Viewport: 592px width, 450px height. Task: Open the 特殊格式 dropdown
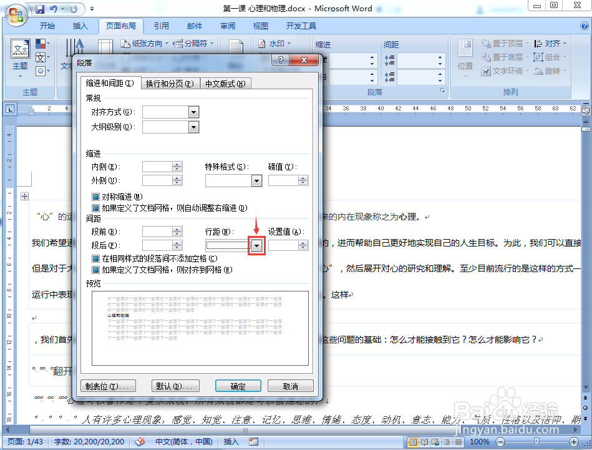click(x=255, y=180)
